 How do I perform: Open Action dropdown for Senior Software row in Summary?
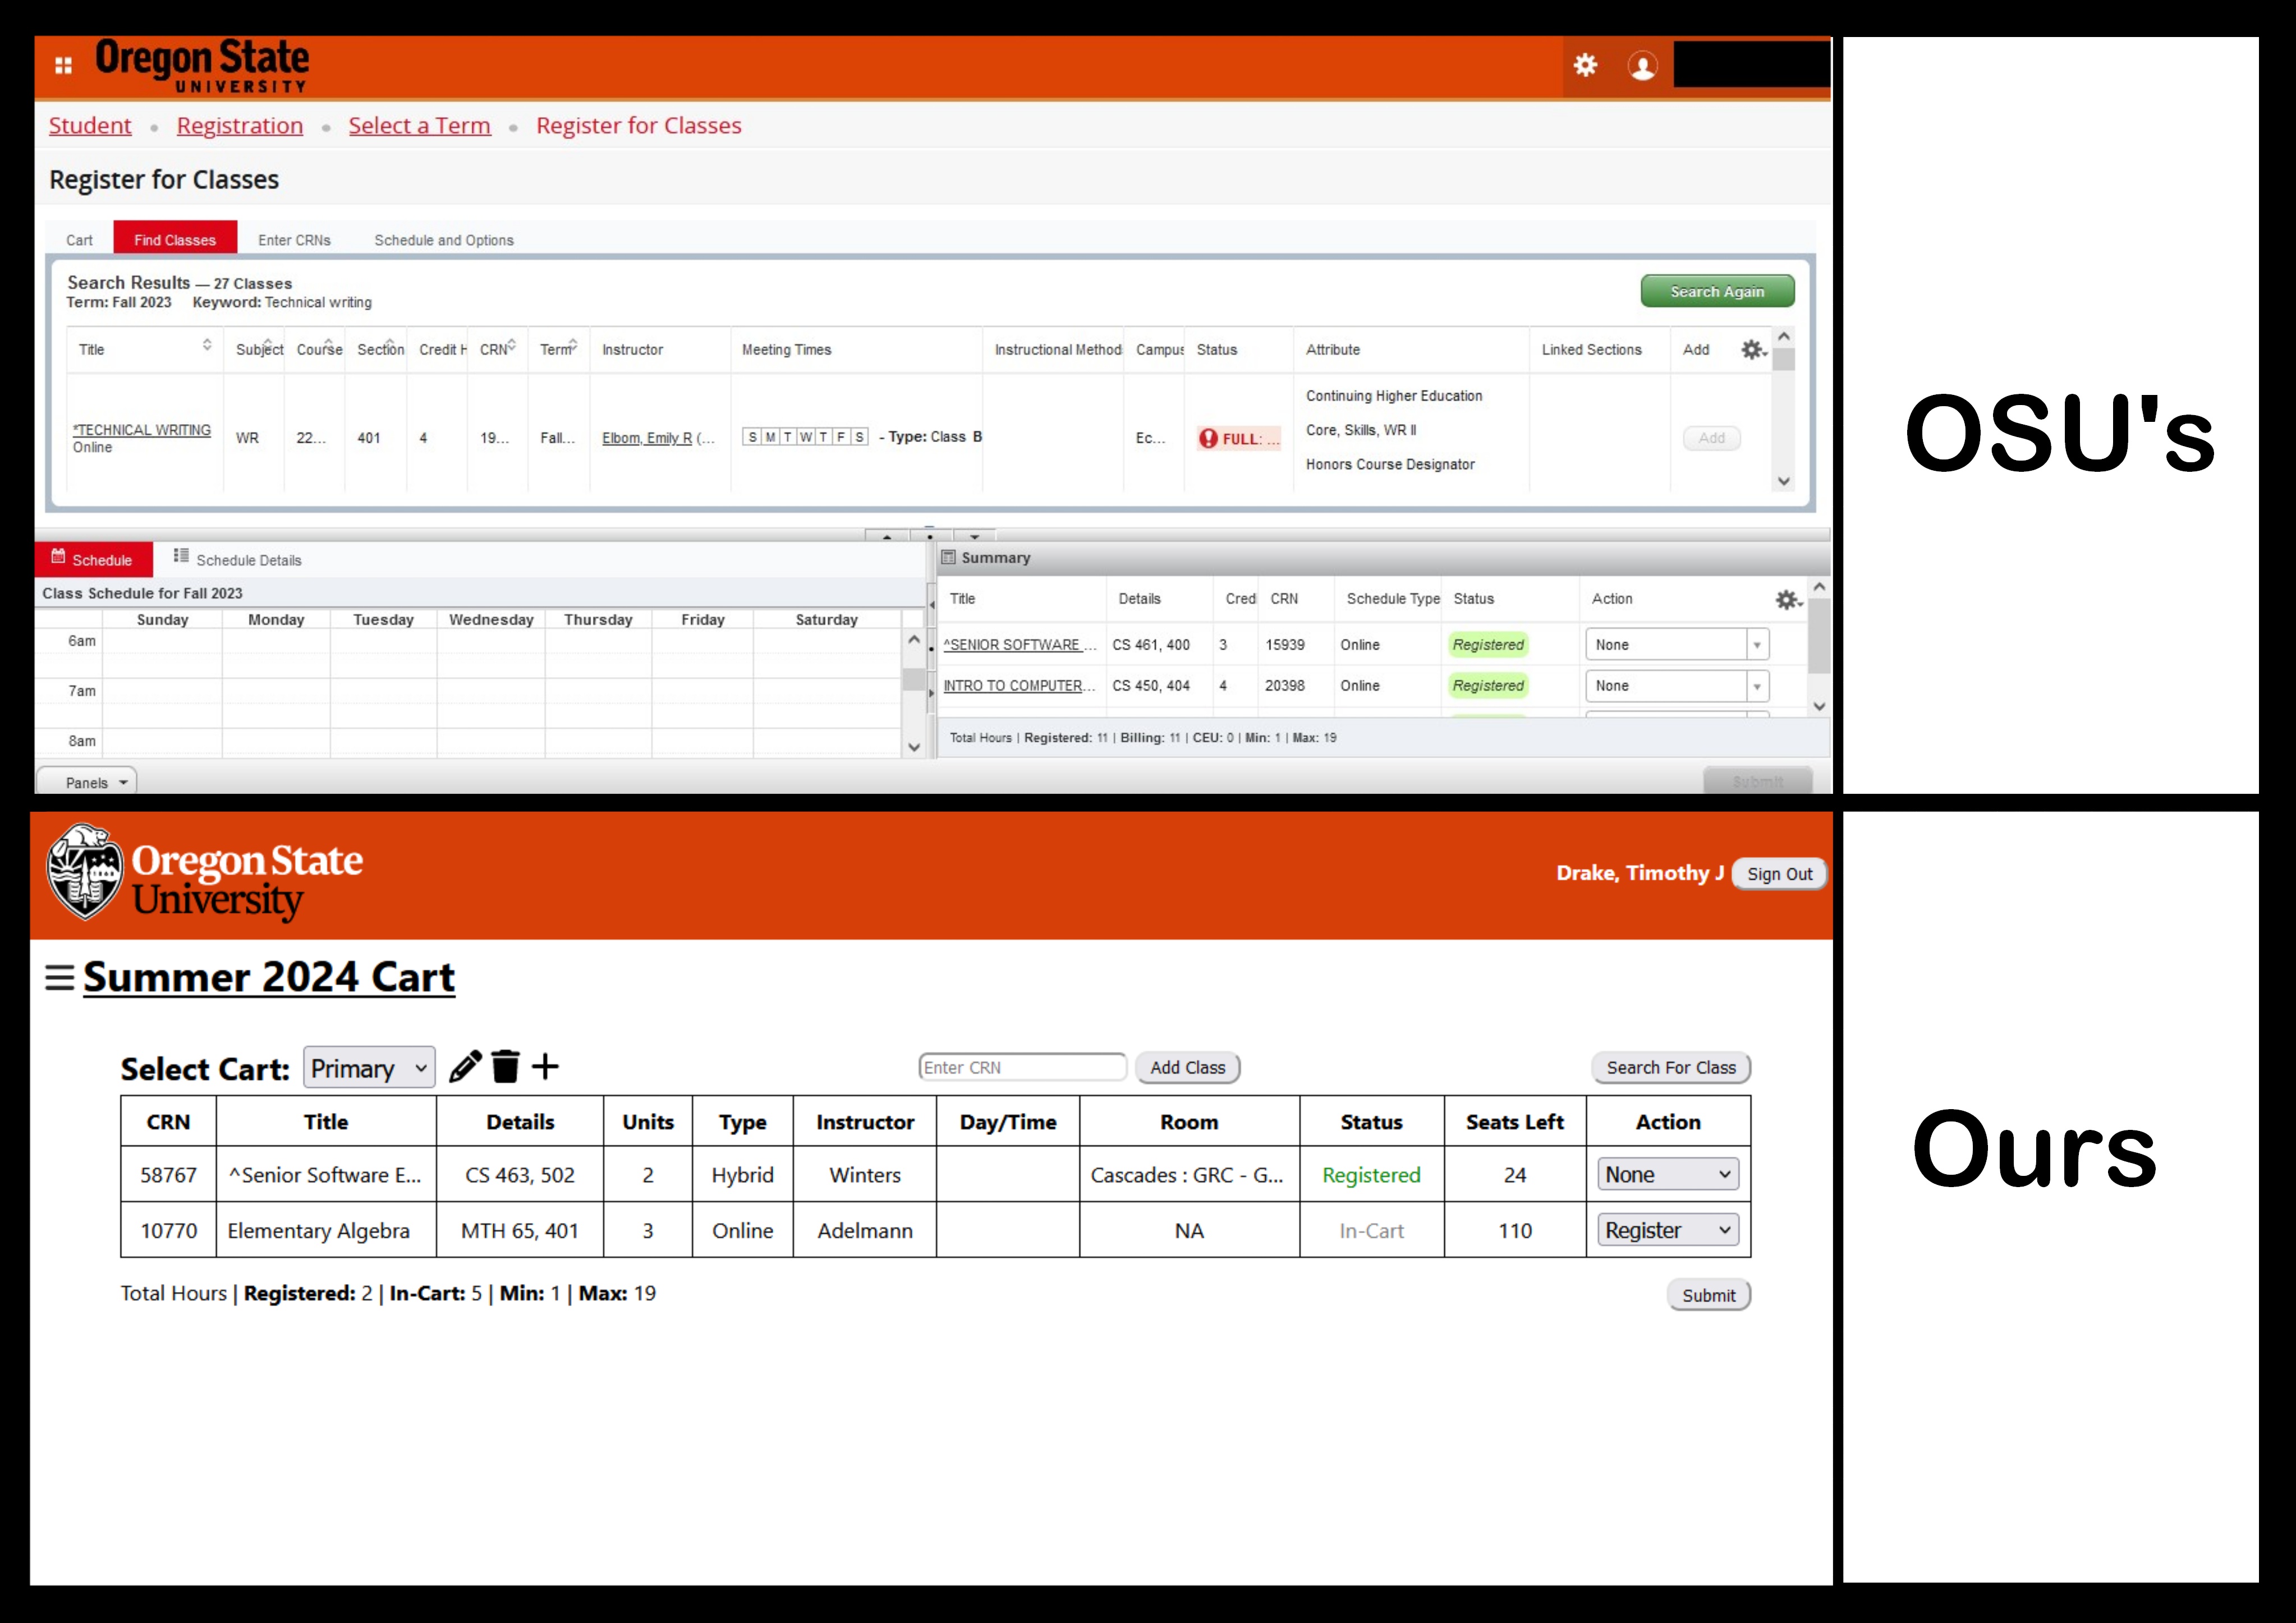[x=1677, y=645]
